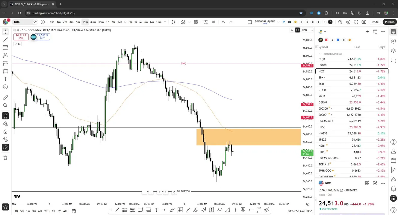Select the crosshair cursor tool
The height and width of the screenshot is (215, 398).
tap(5, 32)
